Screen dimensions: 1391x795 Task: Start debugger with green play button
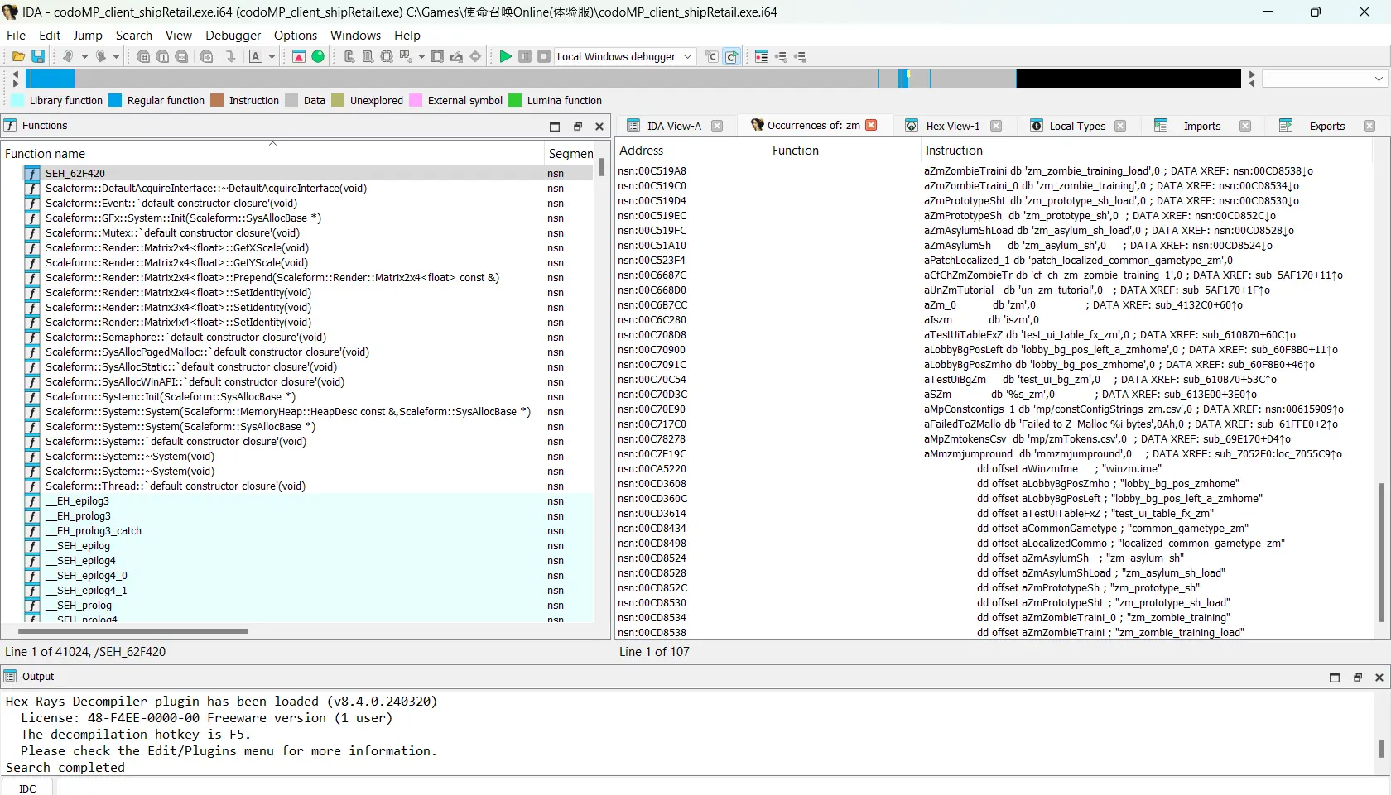coord(505,56)
